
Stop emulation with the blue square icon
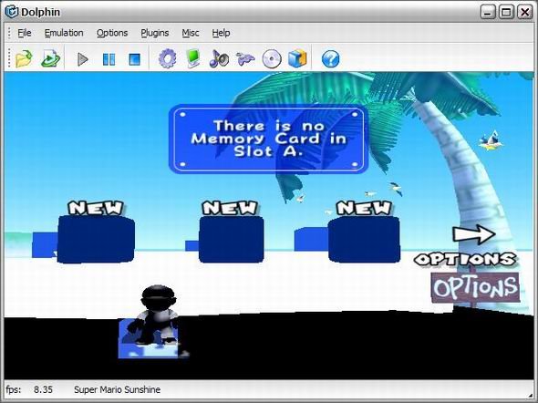pyautogui.click(x=134, y=59)
